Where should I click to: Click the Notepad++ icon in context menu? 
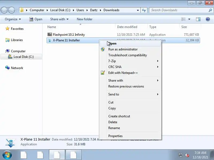(x=103, y=73)
